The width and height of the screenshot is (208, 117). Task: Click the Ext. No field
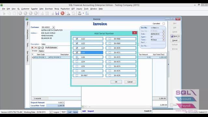click(158, 46)
